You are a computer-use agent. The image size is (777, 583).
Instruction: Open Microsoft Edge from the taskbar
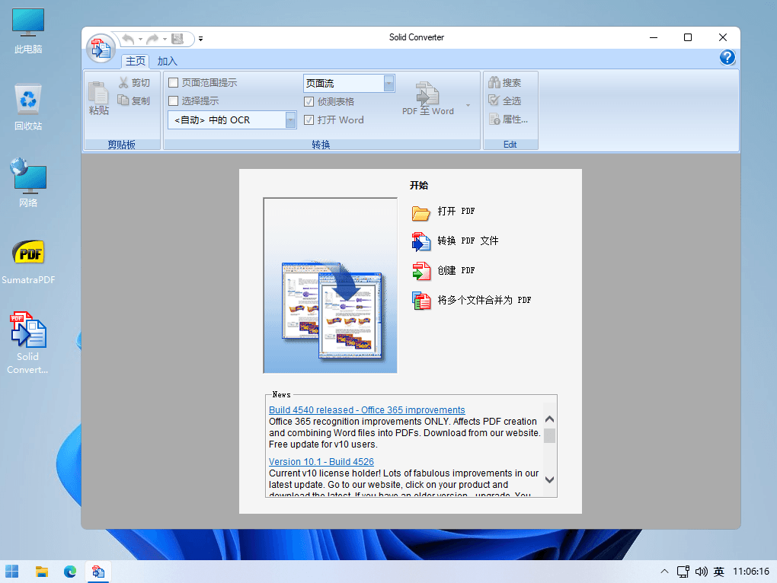(70, 572)
